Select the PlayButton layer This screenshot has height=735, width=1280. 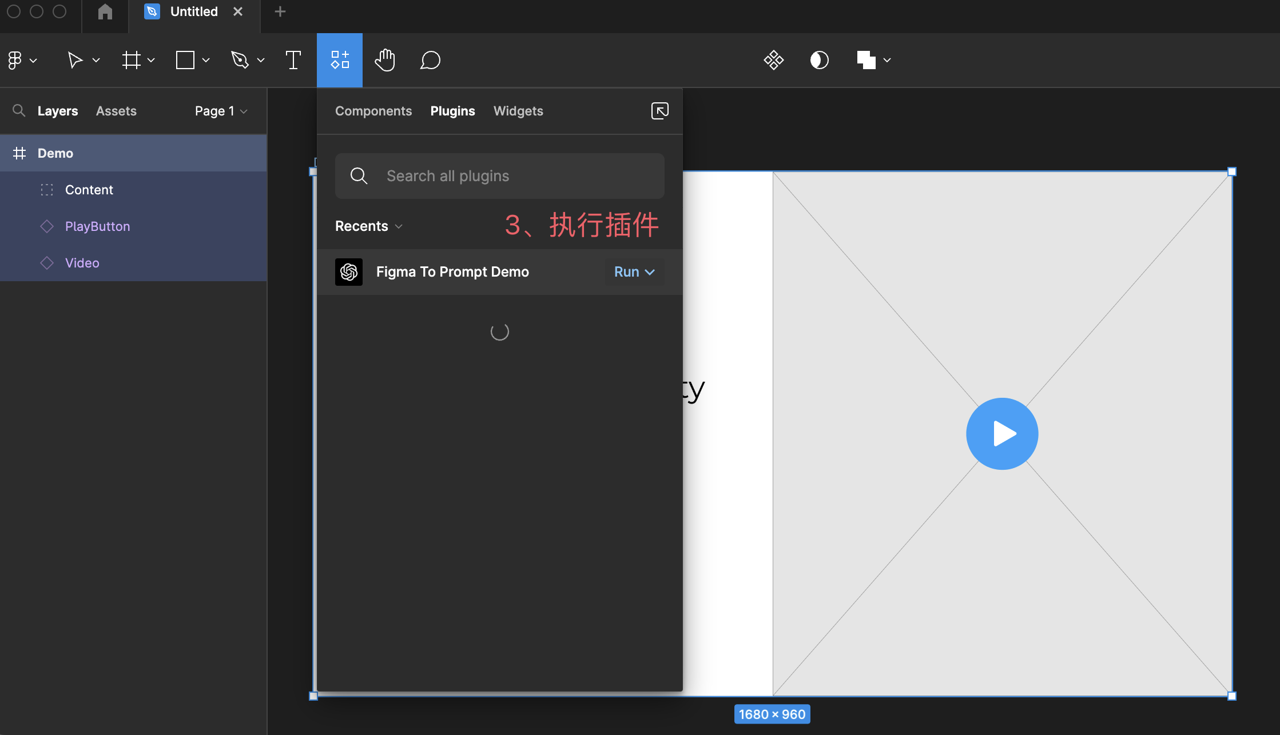[x=97, y=226]
